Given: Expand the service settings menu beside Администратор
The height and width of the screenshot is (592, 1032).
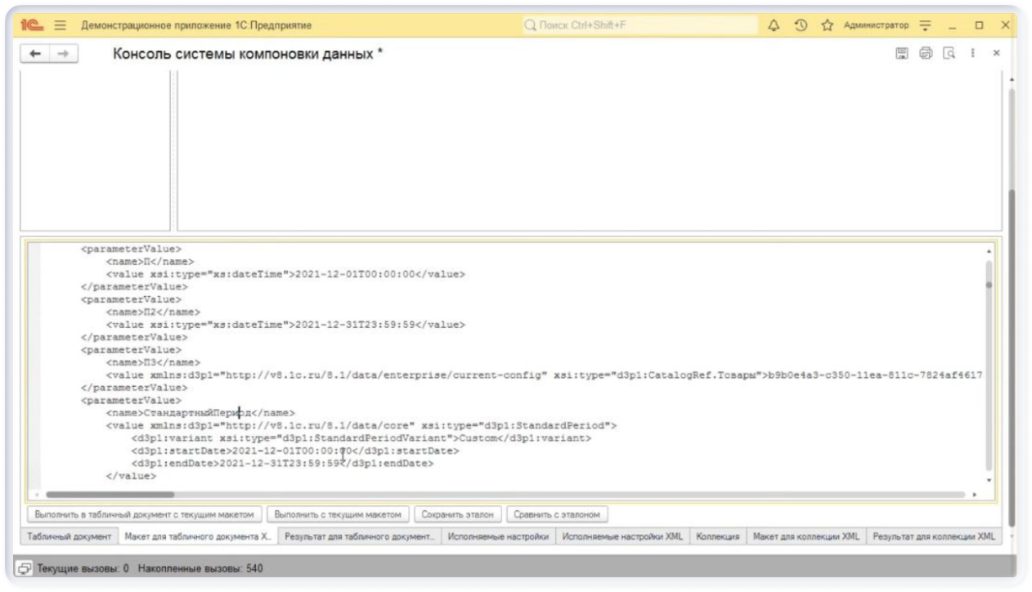Looking at the screenshot, I should point(925,25).
